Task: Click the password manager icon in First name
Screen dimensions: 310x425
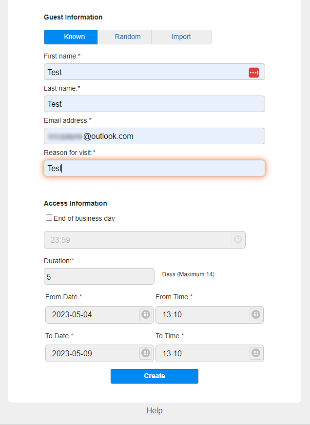Action: coord(253,72)
